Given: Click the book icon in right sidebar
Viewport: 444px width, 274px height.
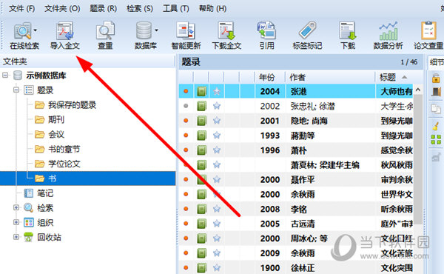Looking at the screenshot, I should tap(436, 93).
